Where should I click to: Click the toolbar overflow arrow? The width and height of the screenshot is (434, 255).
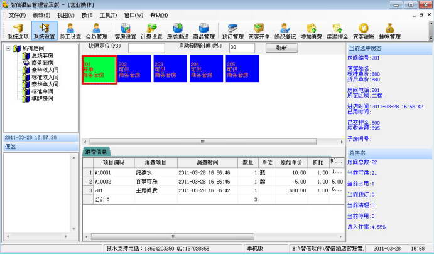(430, 38)
